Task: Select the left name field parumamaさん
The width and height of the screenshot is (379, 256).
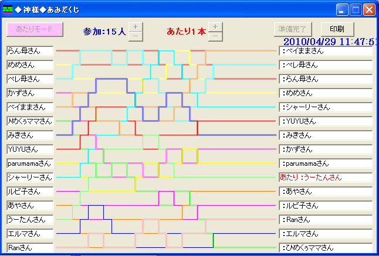Action: [30, 163]
